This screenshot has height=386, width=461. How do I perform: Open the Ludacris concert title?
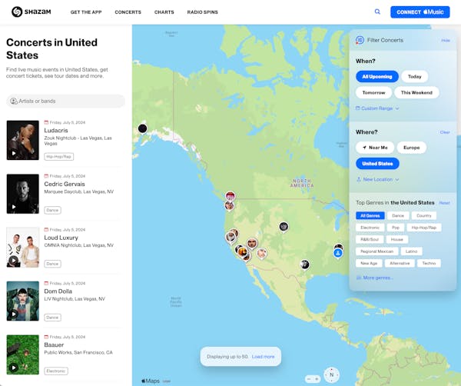[x=56, y=131]
